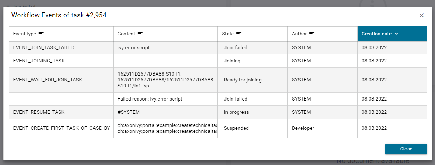
Task: Sort by the Creation date column header
Action: point(377,34)
